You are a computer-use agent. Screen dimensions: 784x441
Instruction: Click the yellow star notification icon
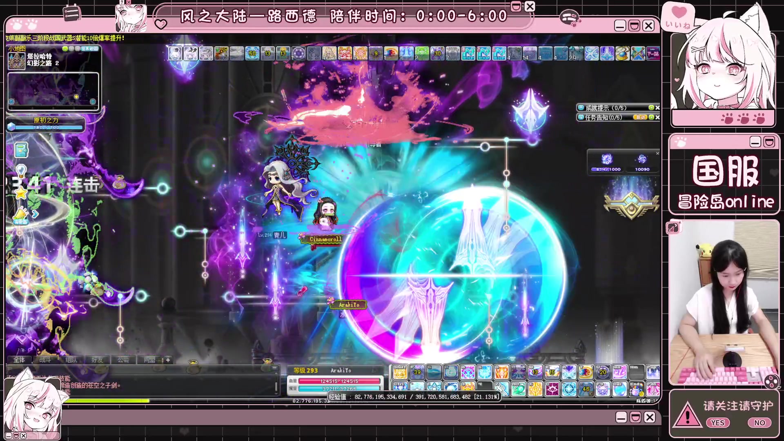[21, 192]
